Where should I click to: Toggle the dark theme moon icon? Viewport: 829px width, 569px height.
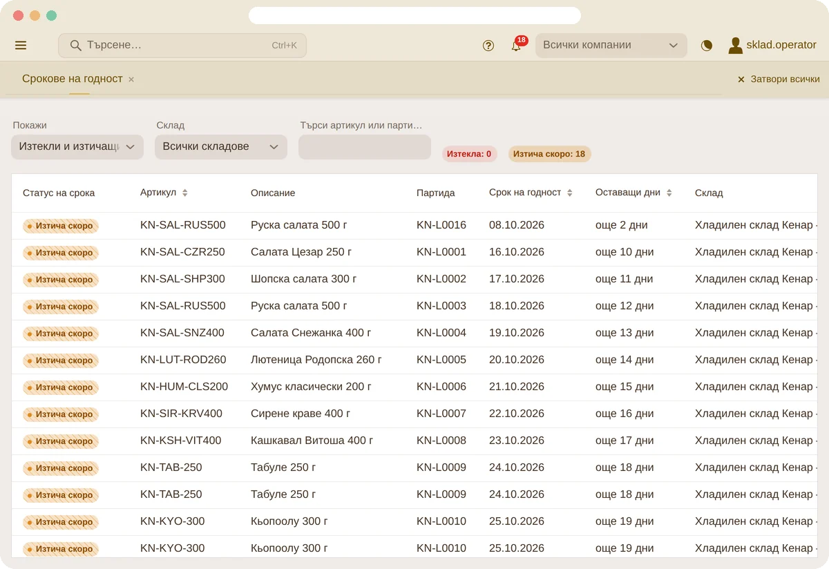[707, 46]
